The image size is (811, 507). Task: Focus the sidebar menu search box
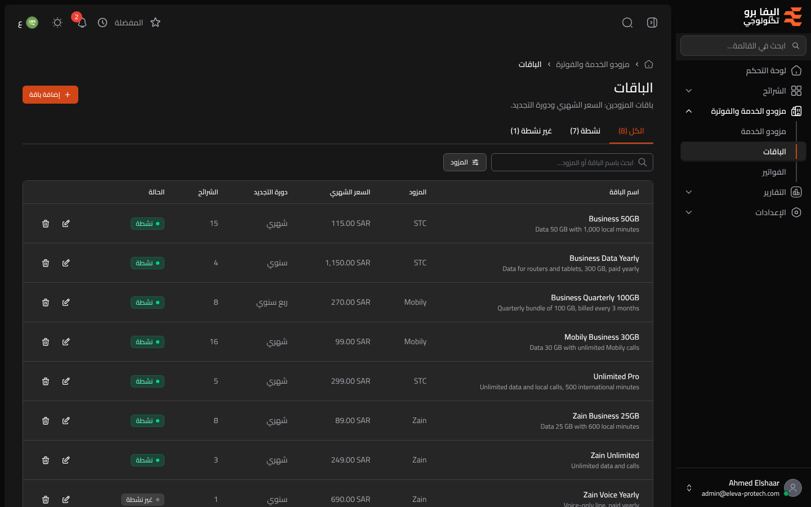pos(743,46)
